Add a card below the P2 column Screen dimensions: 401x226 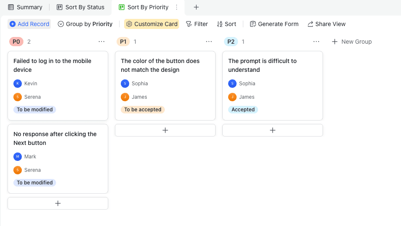(x=273, y=130)
